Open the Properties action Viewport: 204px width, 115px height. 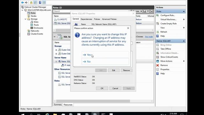tap(165, 69)
